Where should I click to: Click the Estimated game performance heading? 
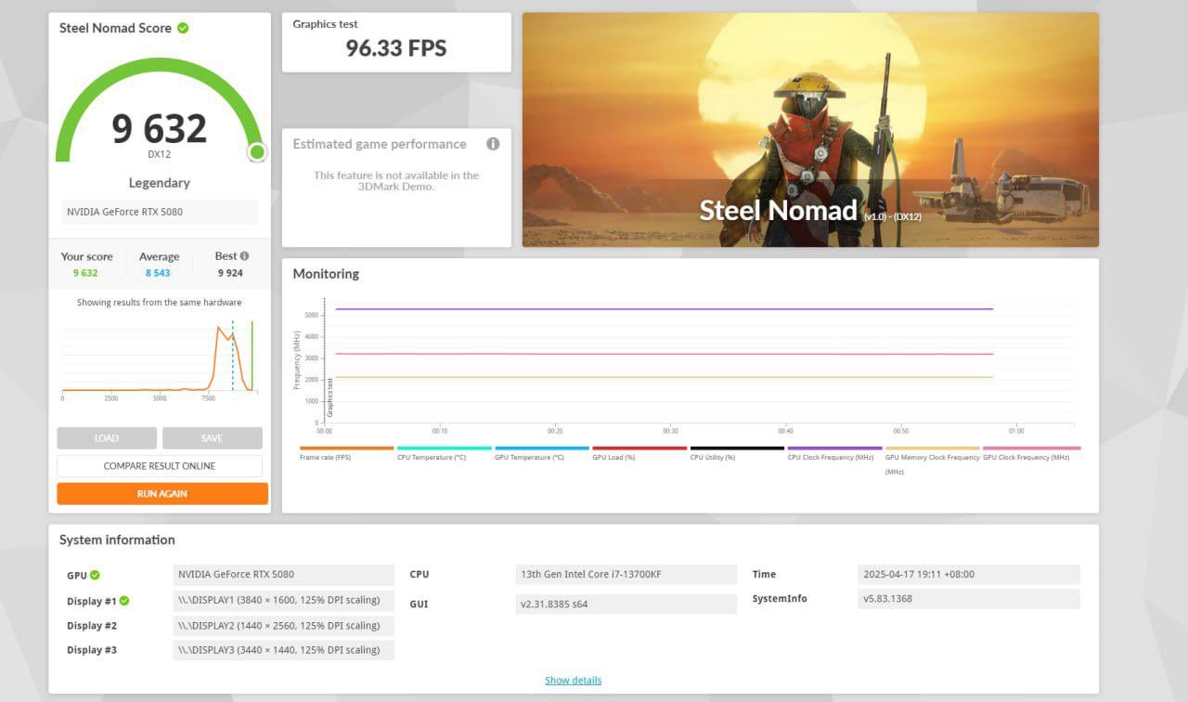(380, 144)
